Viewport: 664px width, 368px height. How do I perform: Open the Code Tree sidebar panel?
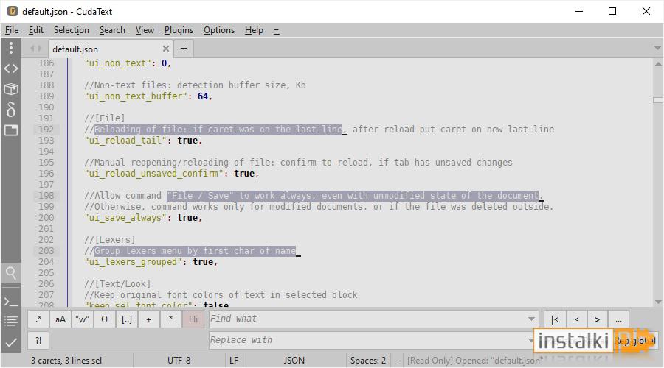point(11,68)
